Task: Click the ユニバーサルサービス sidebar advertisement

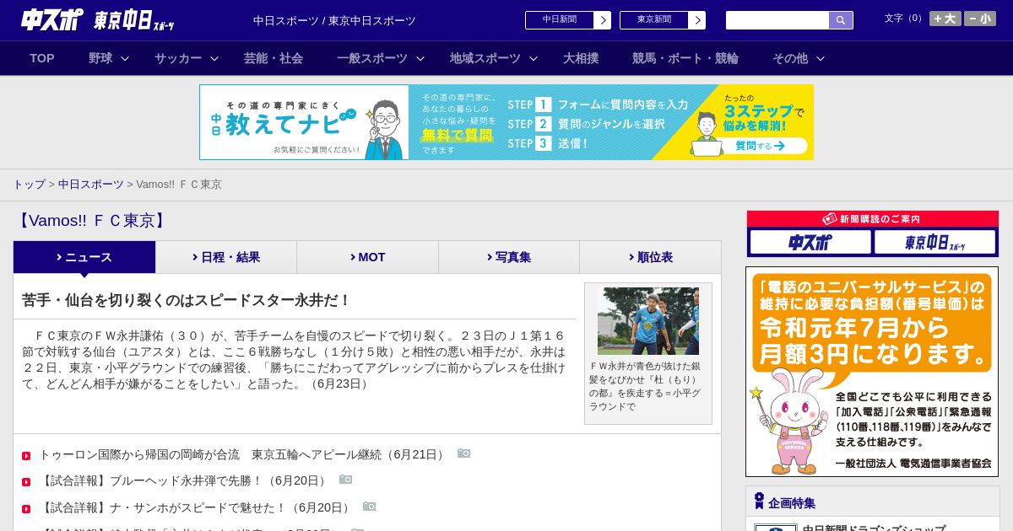Action: (x=872, y=372)
